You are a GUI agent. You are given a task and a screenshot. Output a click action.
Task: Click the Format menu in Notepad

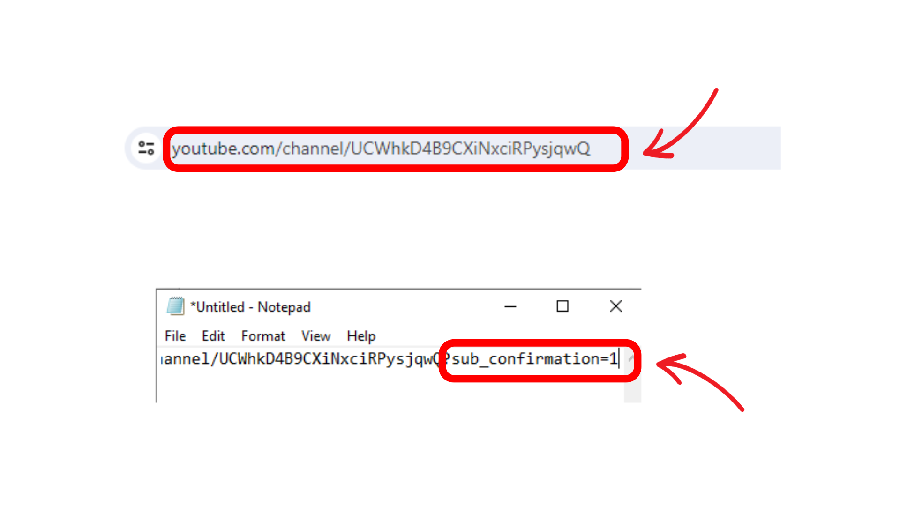262,335
